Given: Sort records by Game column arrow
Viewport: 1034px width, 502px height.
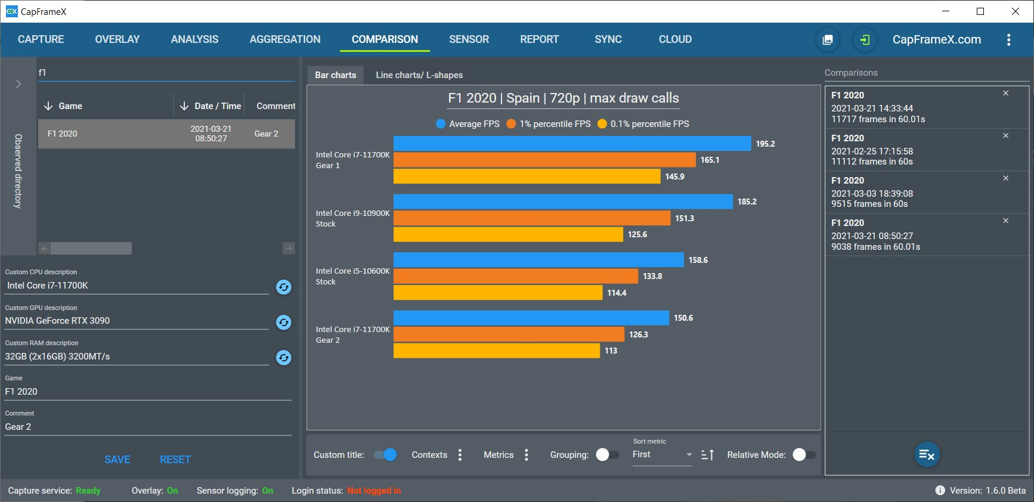Looking at the screenshot, I should [48, 106].
